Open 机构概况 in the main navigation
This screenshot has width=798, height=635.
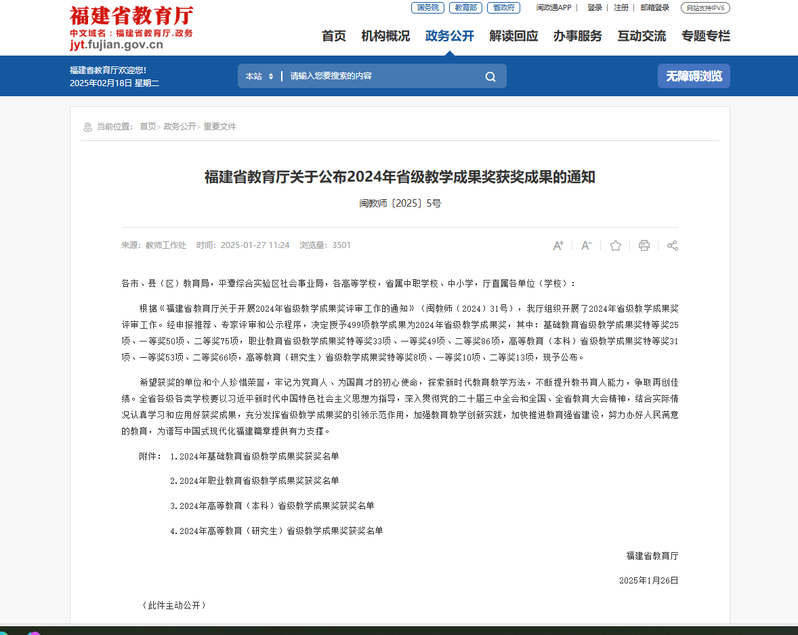click(x=385, y=37)
